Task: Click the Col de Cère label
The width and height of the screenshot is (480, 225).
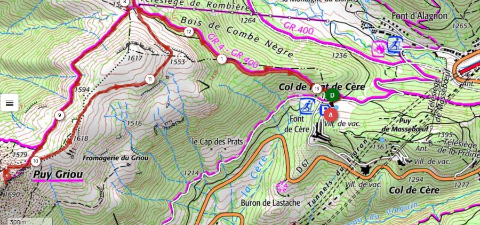Action: (414, 190)
